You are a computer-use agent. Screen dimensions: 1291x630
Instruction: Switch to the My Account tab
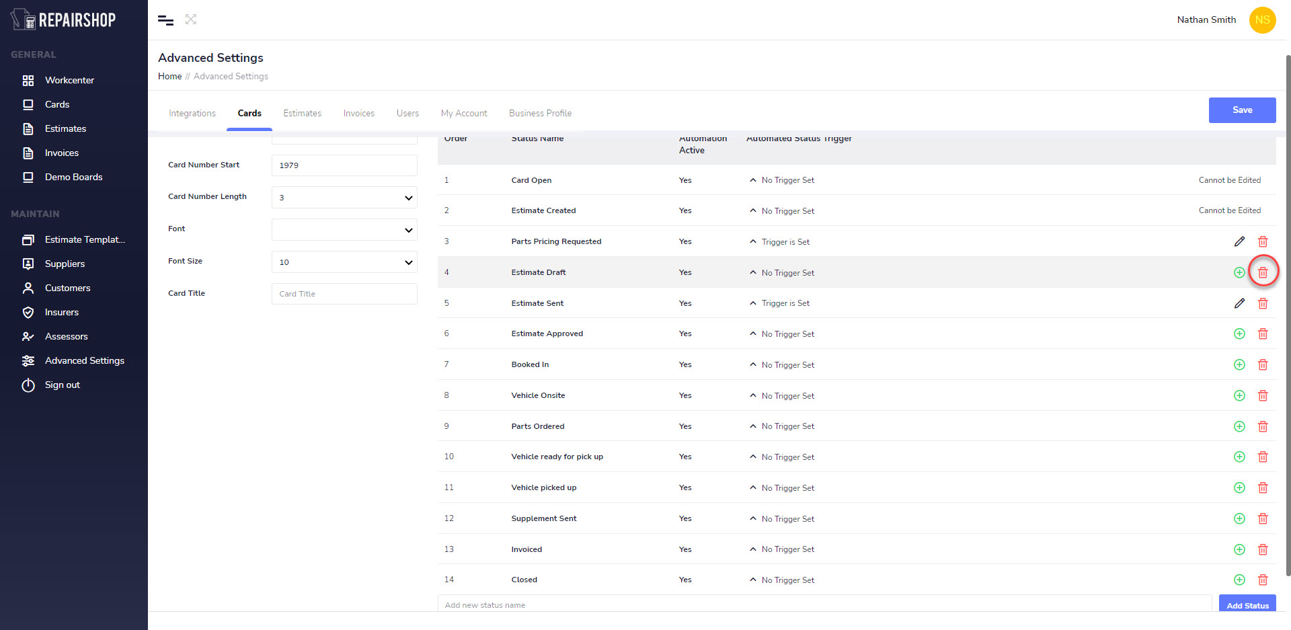tap(464, 113)
